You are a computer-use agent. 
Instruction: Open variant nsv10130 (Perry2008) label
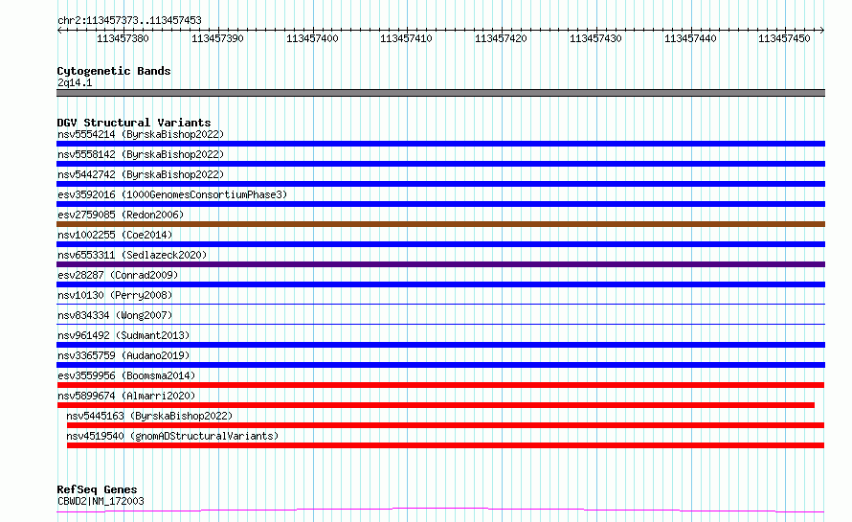tap(115, 295)
